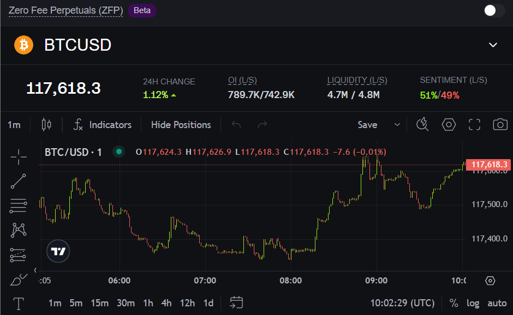
Task: Toggle percent scale mode
Action: [x=454, y=303]
